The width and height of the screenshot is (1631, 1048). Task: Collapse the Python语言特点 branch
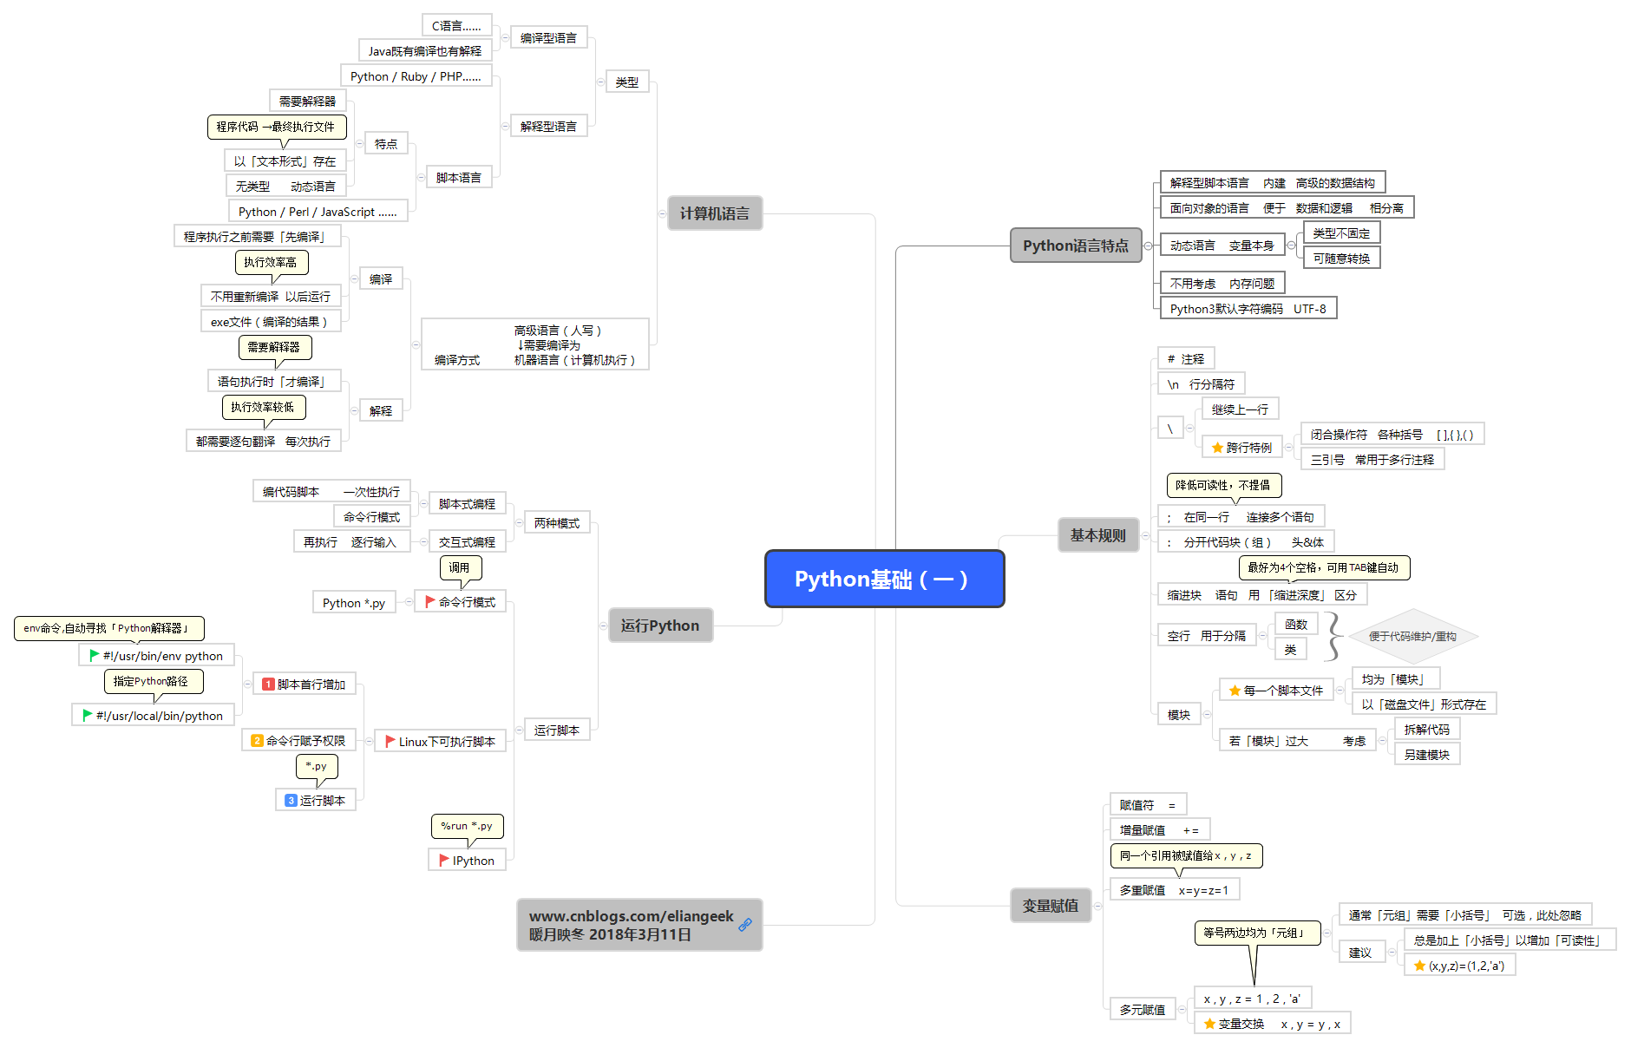pyautogui.click(x=1148, y=246)
